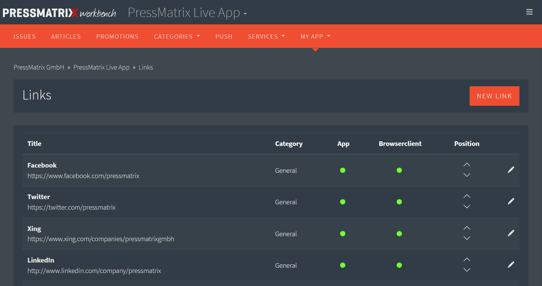
Task: Click the App column header
Action: pos(343,144)
